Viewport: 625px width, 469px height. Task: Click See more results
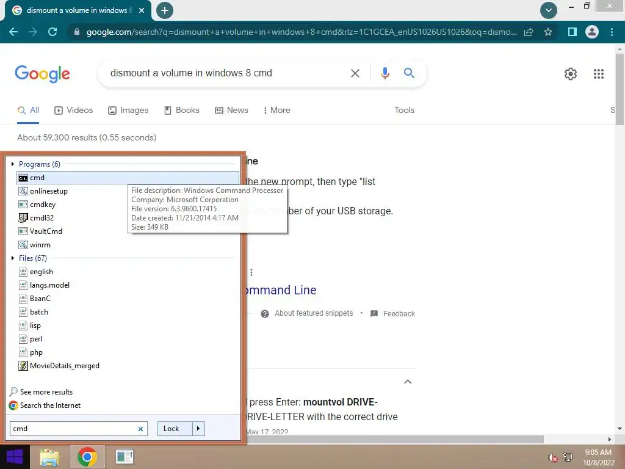coord(41,392)
